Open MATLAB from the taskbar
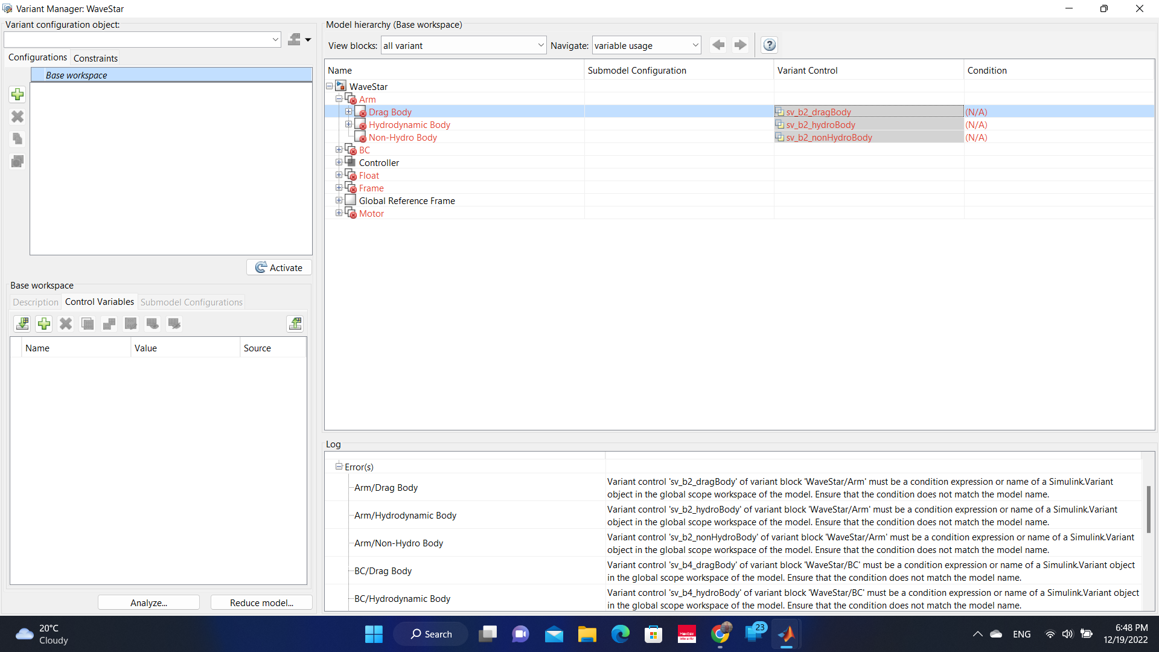The image size is (1159, 652). pyautogui.click(x=787, y=634)
